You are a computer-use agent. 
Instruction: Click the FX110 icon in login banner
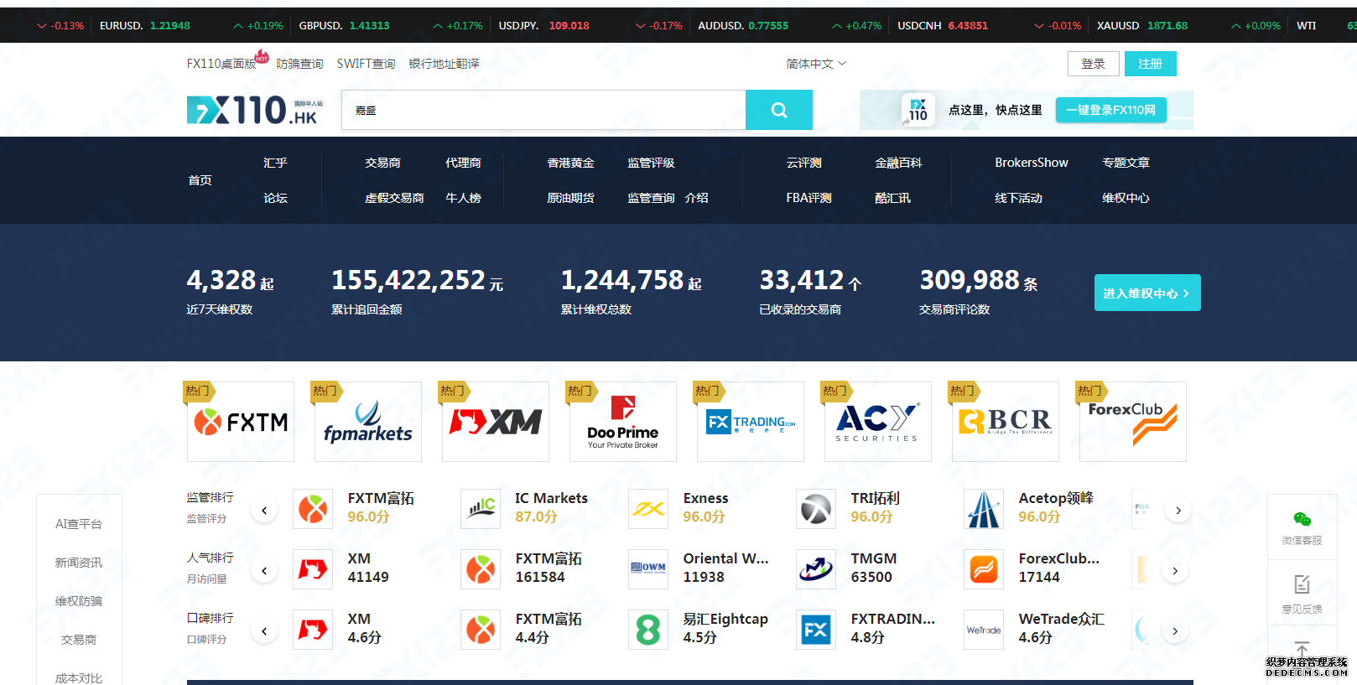tap(918, 110)
